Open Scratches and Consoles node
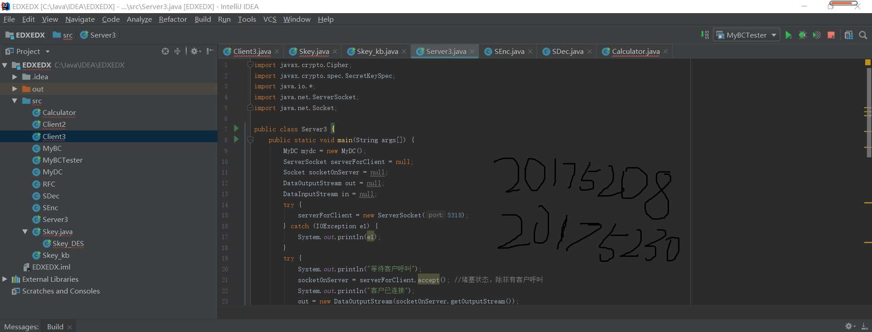Viewport: 872px width, 332px height. (61, 291)
